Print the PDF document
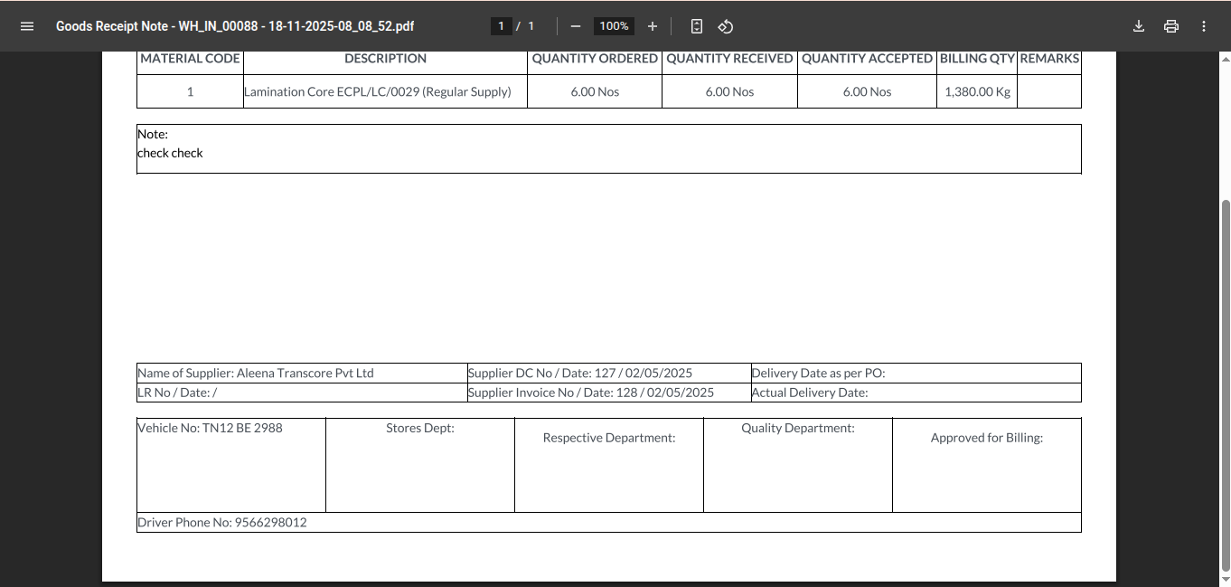 coord(1171,26)
